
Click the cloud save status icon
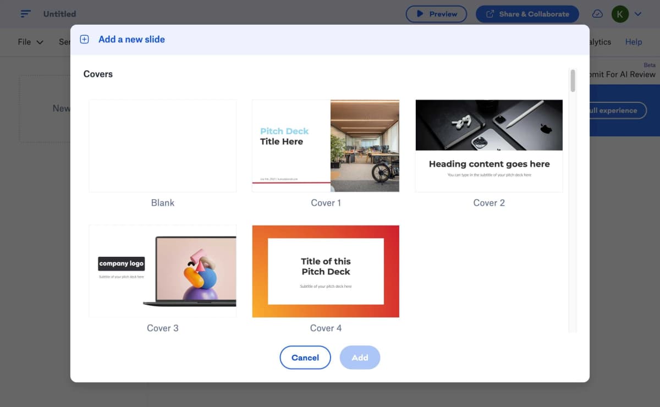point(597,14)
